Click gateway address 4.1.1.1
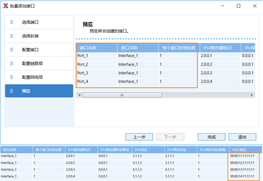263x181 pixels. (170, 170)
